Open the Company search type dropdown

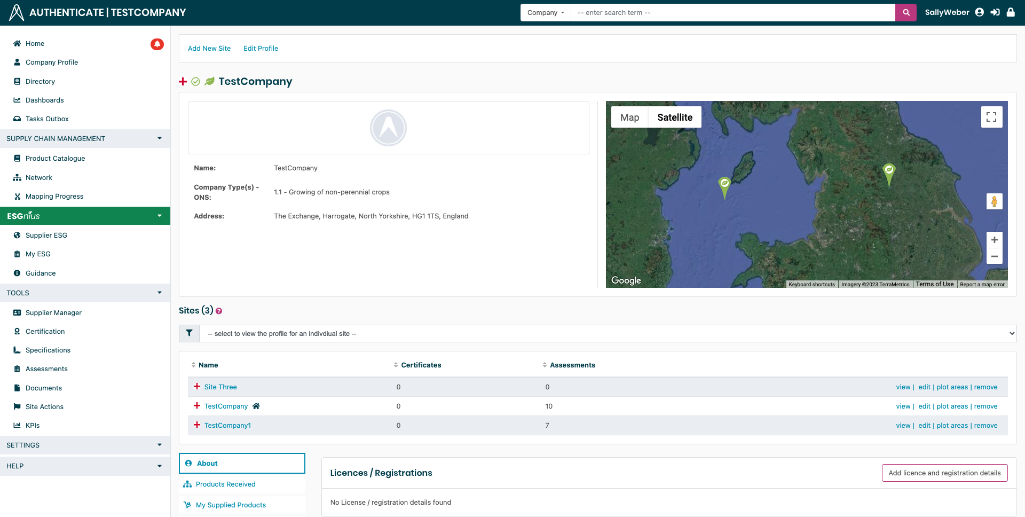coord(546,13)
